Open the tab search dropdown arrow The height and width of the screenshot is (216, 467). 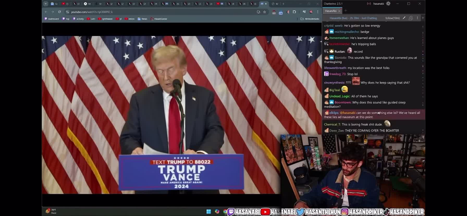tap(46, 4)
